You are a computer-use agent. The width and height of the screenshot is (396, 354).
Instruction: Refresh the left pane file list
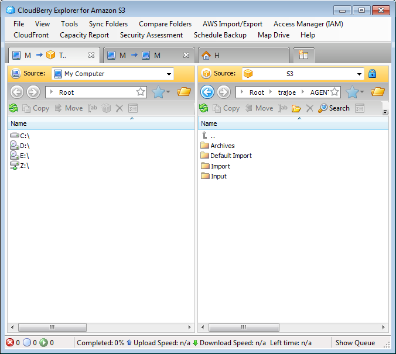click(13, 108)
